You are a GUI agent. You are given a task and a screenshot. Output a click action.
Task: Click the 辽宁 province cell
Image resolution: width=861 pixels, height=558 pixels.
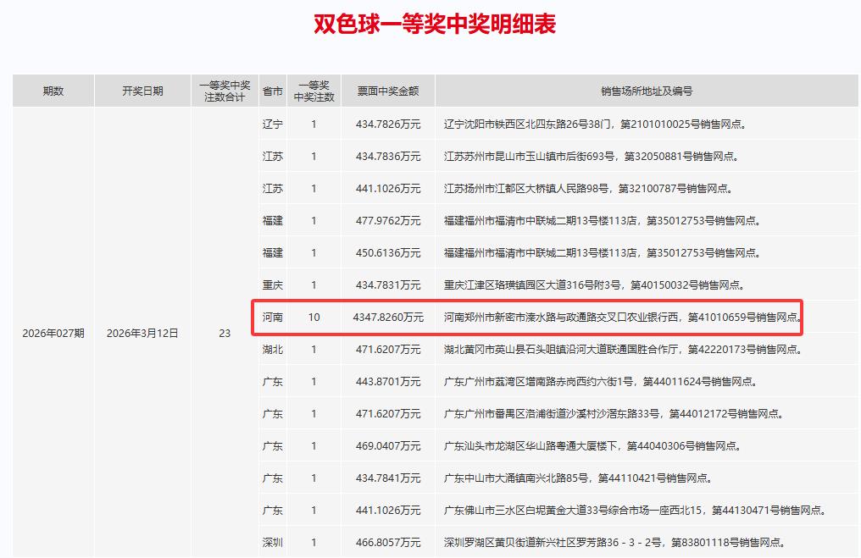pos(272,124)
